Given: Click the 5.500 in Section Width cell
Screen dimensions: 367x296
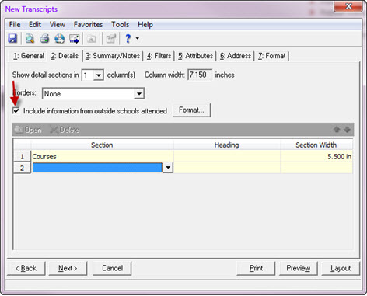Looking at the screenshot, I should point(316,156).
